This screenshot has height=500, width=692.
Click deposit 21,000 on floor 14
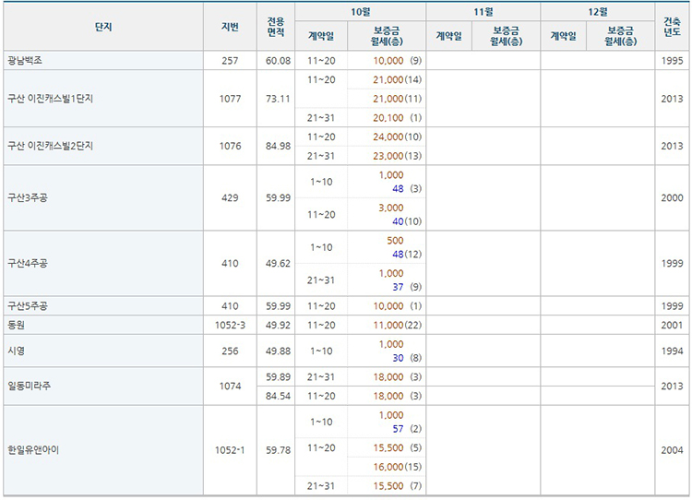click(388, 79)
